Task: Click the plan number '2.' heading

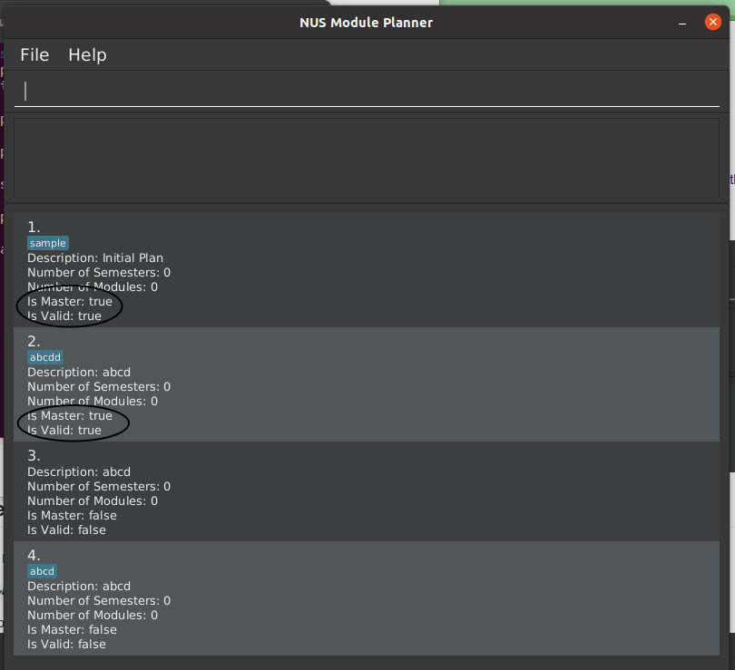Action: point(34,341)
